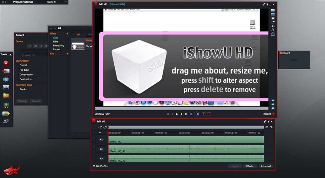Select the Clips filter
This screenshot has height=178, width=325.
click(x=56, y=38)
